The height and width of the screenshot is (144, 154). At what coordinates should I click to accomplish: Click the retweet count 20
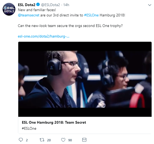(49, 140)
